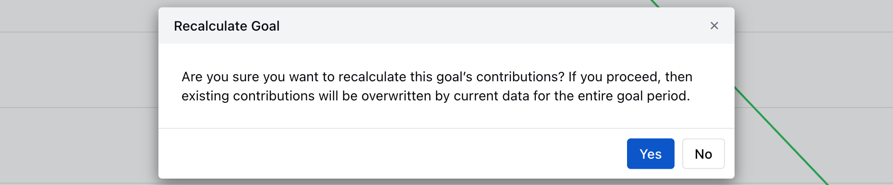Click the Recalculate Goal dialog title
The height and width of the screenshot is (185, 893).
(x=227, y=26)
